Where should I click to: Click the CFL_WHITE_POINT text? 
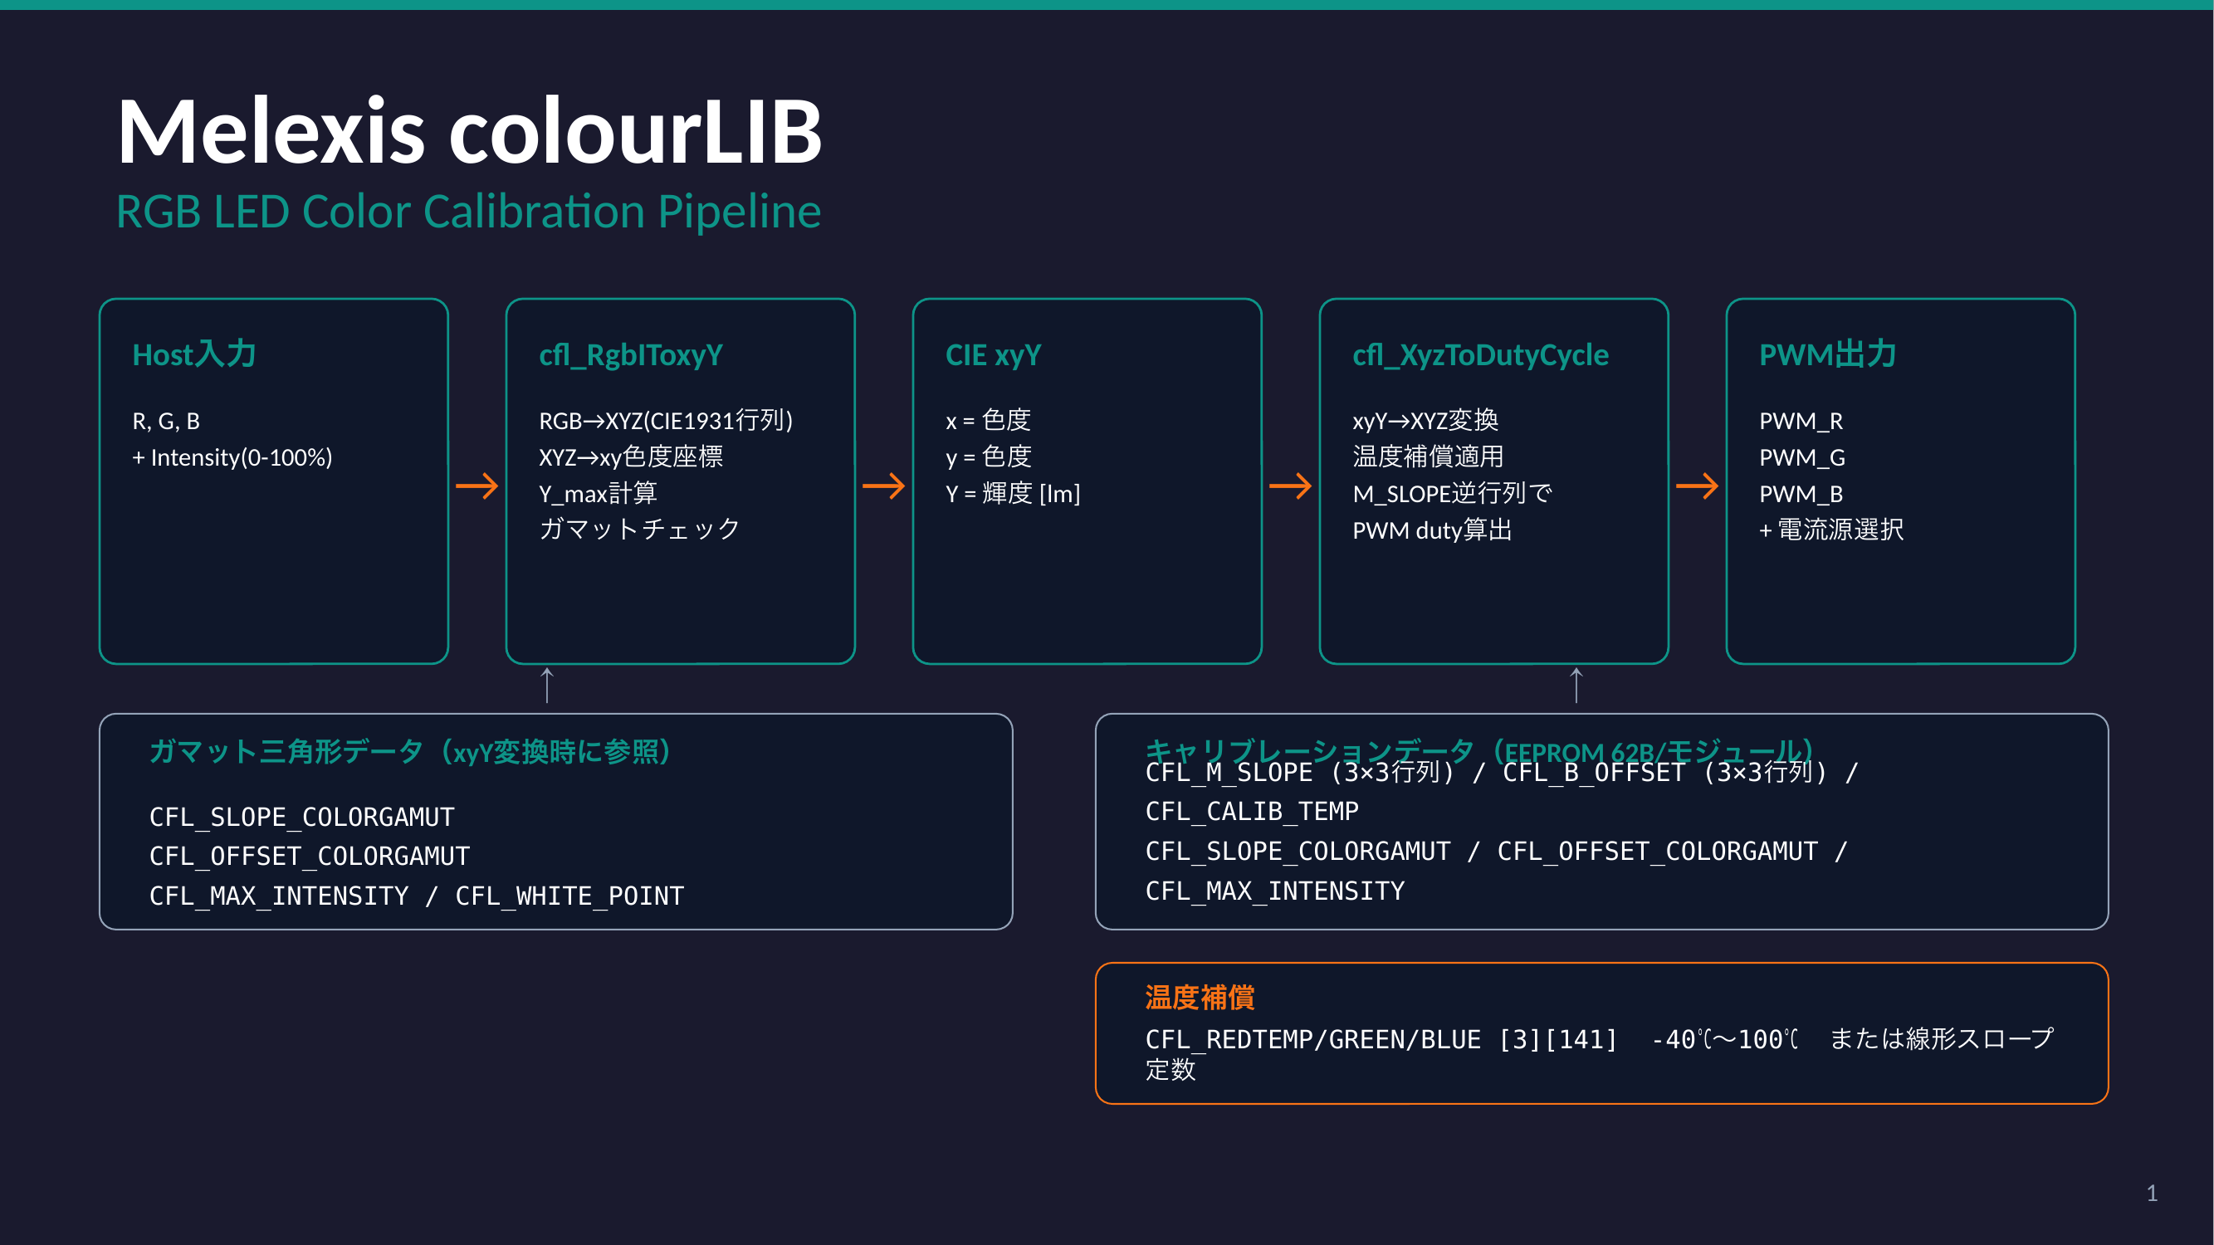(x=569, y=896)
